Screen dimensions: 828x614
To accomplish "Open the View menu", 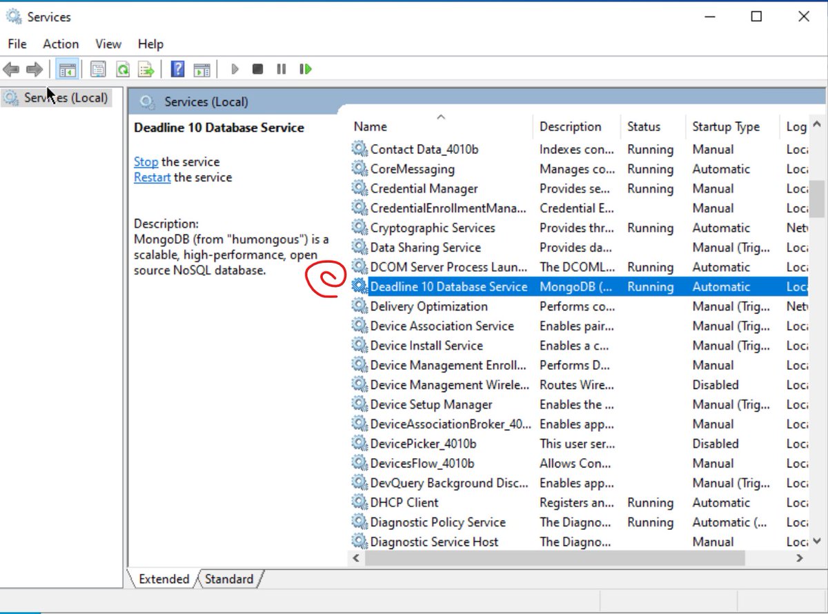I will [x=108, y=43].
